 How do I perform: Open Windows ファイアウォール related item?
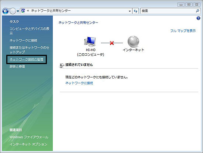[x=29, y=137]
